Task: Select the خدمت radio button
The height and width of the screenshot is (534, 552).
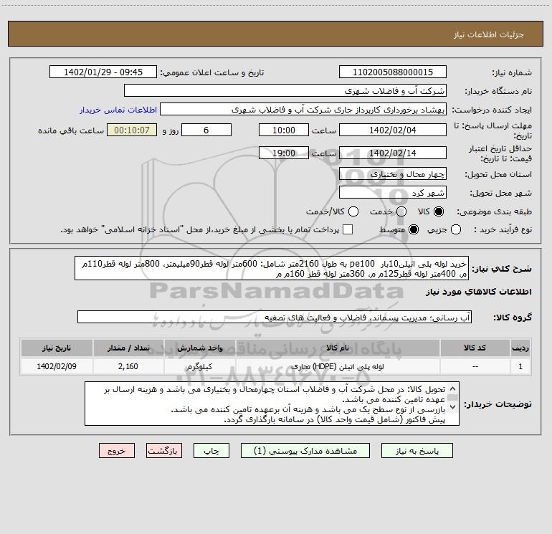Action: (401, 211)
